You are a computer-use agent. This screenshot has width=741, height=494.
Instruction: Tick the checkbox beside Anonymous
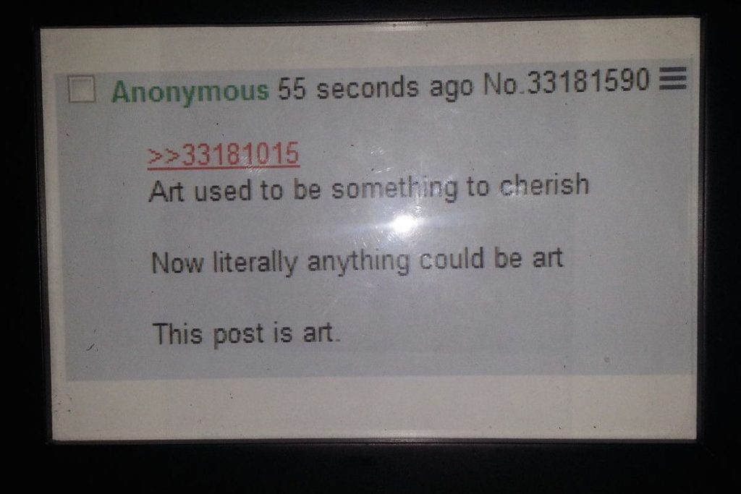click(x=82, y=89)
